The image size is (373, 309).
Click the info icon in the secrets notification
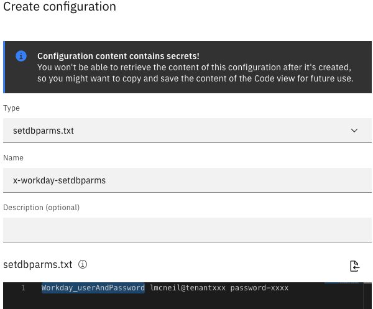point(21,56)
